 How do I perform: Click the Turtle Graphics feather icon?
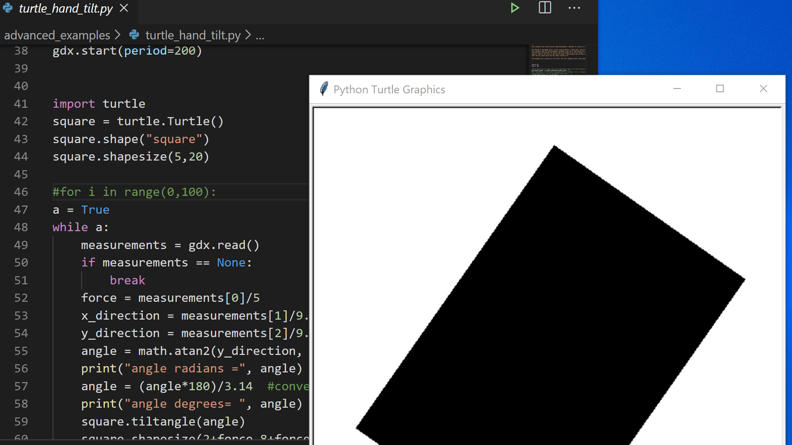(x=323, y=89)
